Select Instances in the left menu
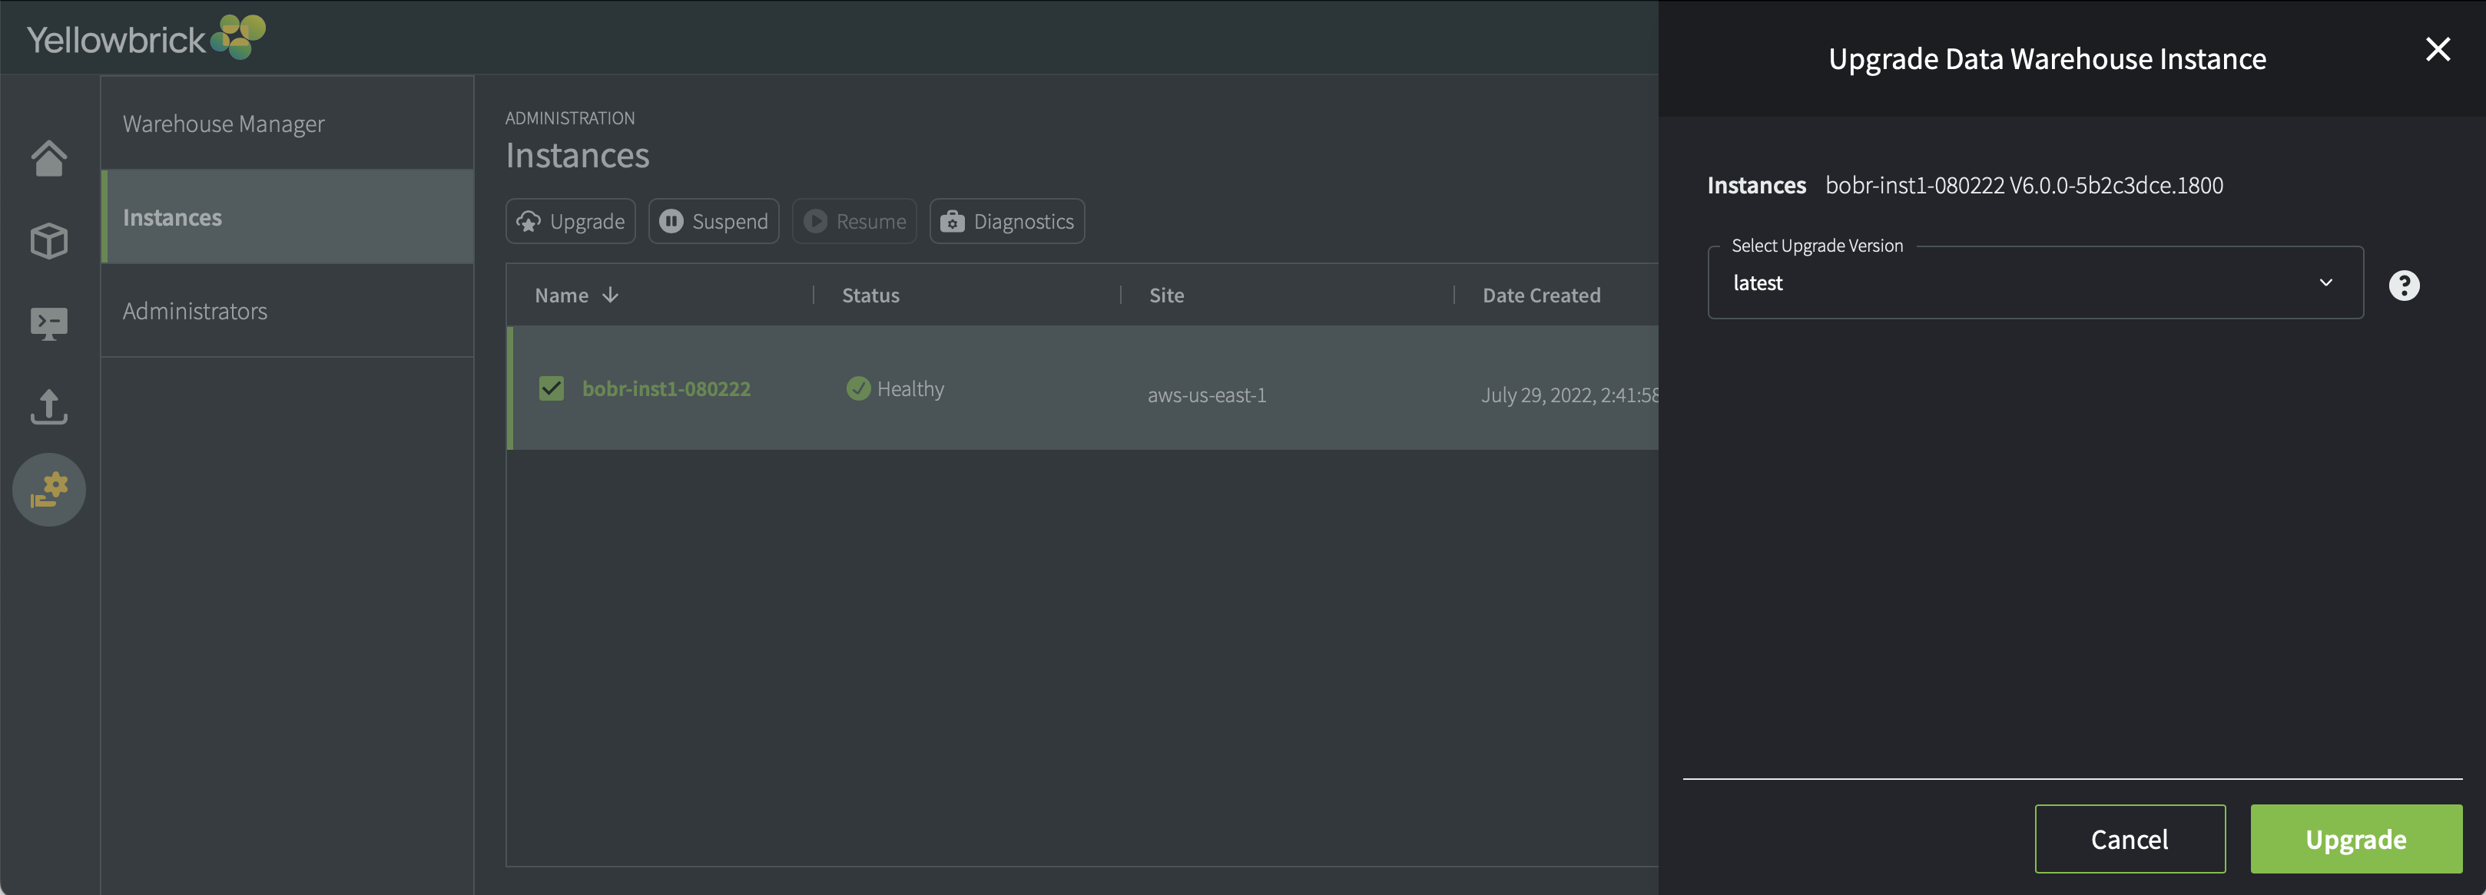Screen dimensions: 2486x895 pyautogui.click(x=287, y=217)
